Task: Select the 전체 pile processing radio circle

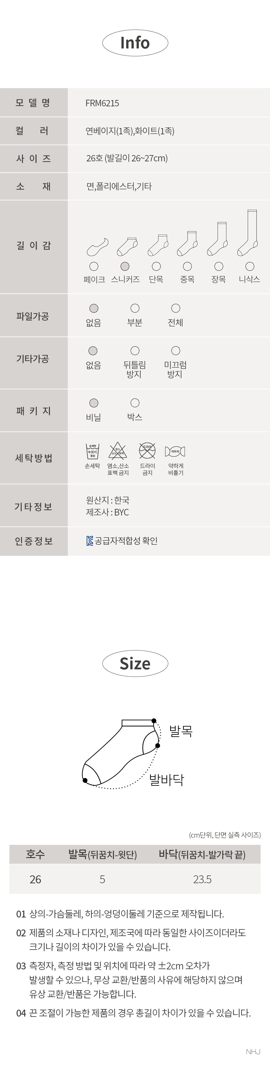Action: pyautogui.click(x=176, y=308)
